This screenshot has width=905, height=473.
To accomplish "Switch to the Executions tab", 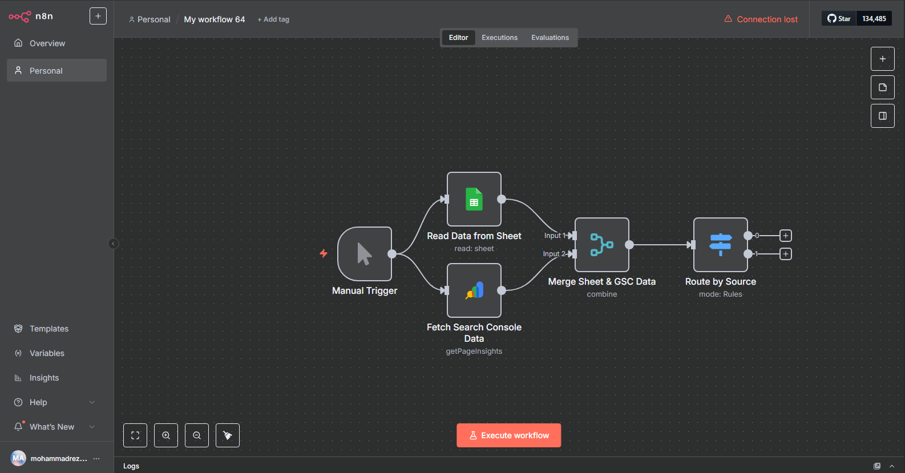I will tap(499, 38).
